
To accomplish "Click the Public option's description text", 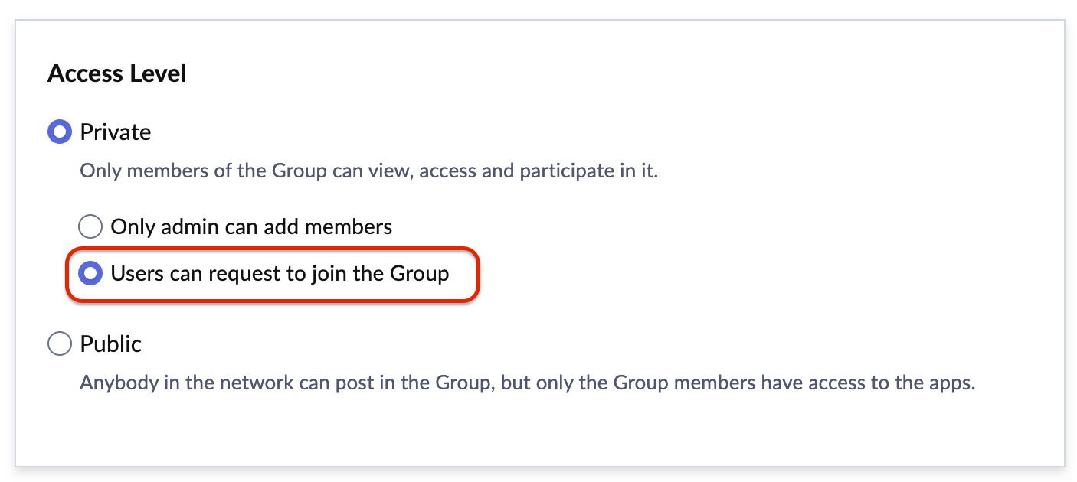I will coord(527,383).
